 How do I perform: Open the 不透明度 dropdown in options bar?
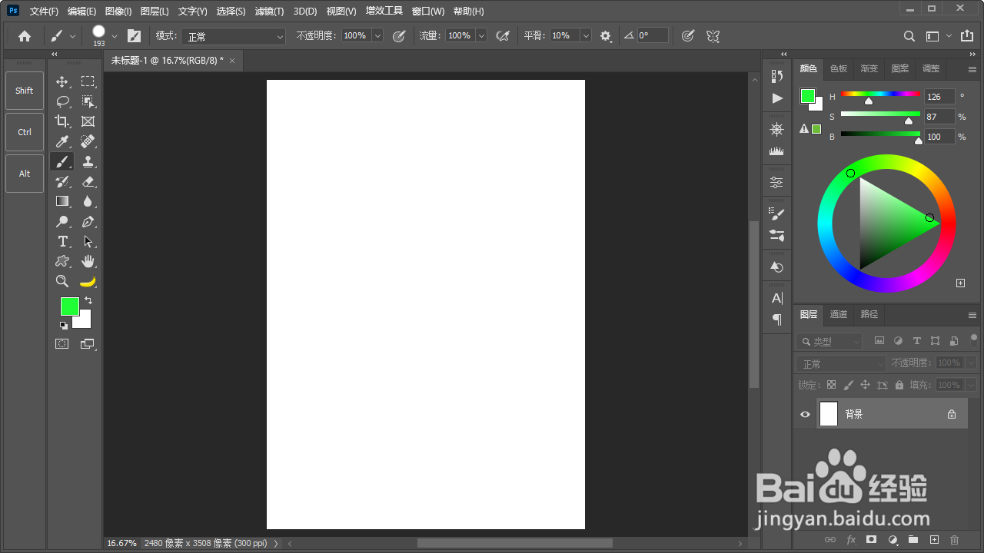(x=377, y=35)
